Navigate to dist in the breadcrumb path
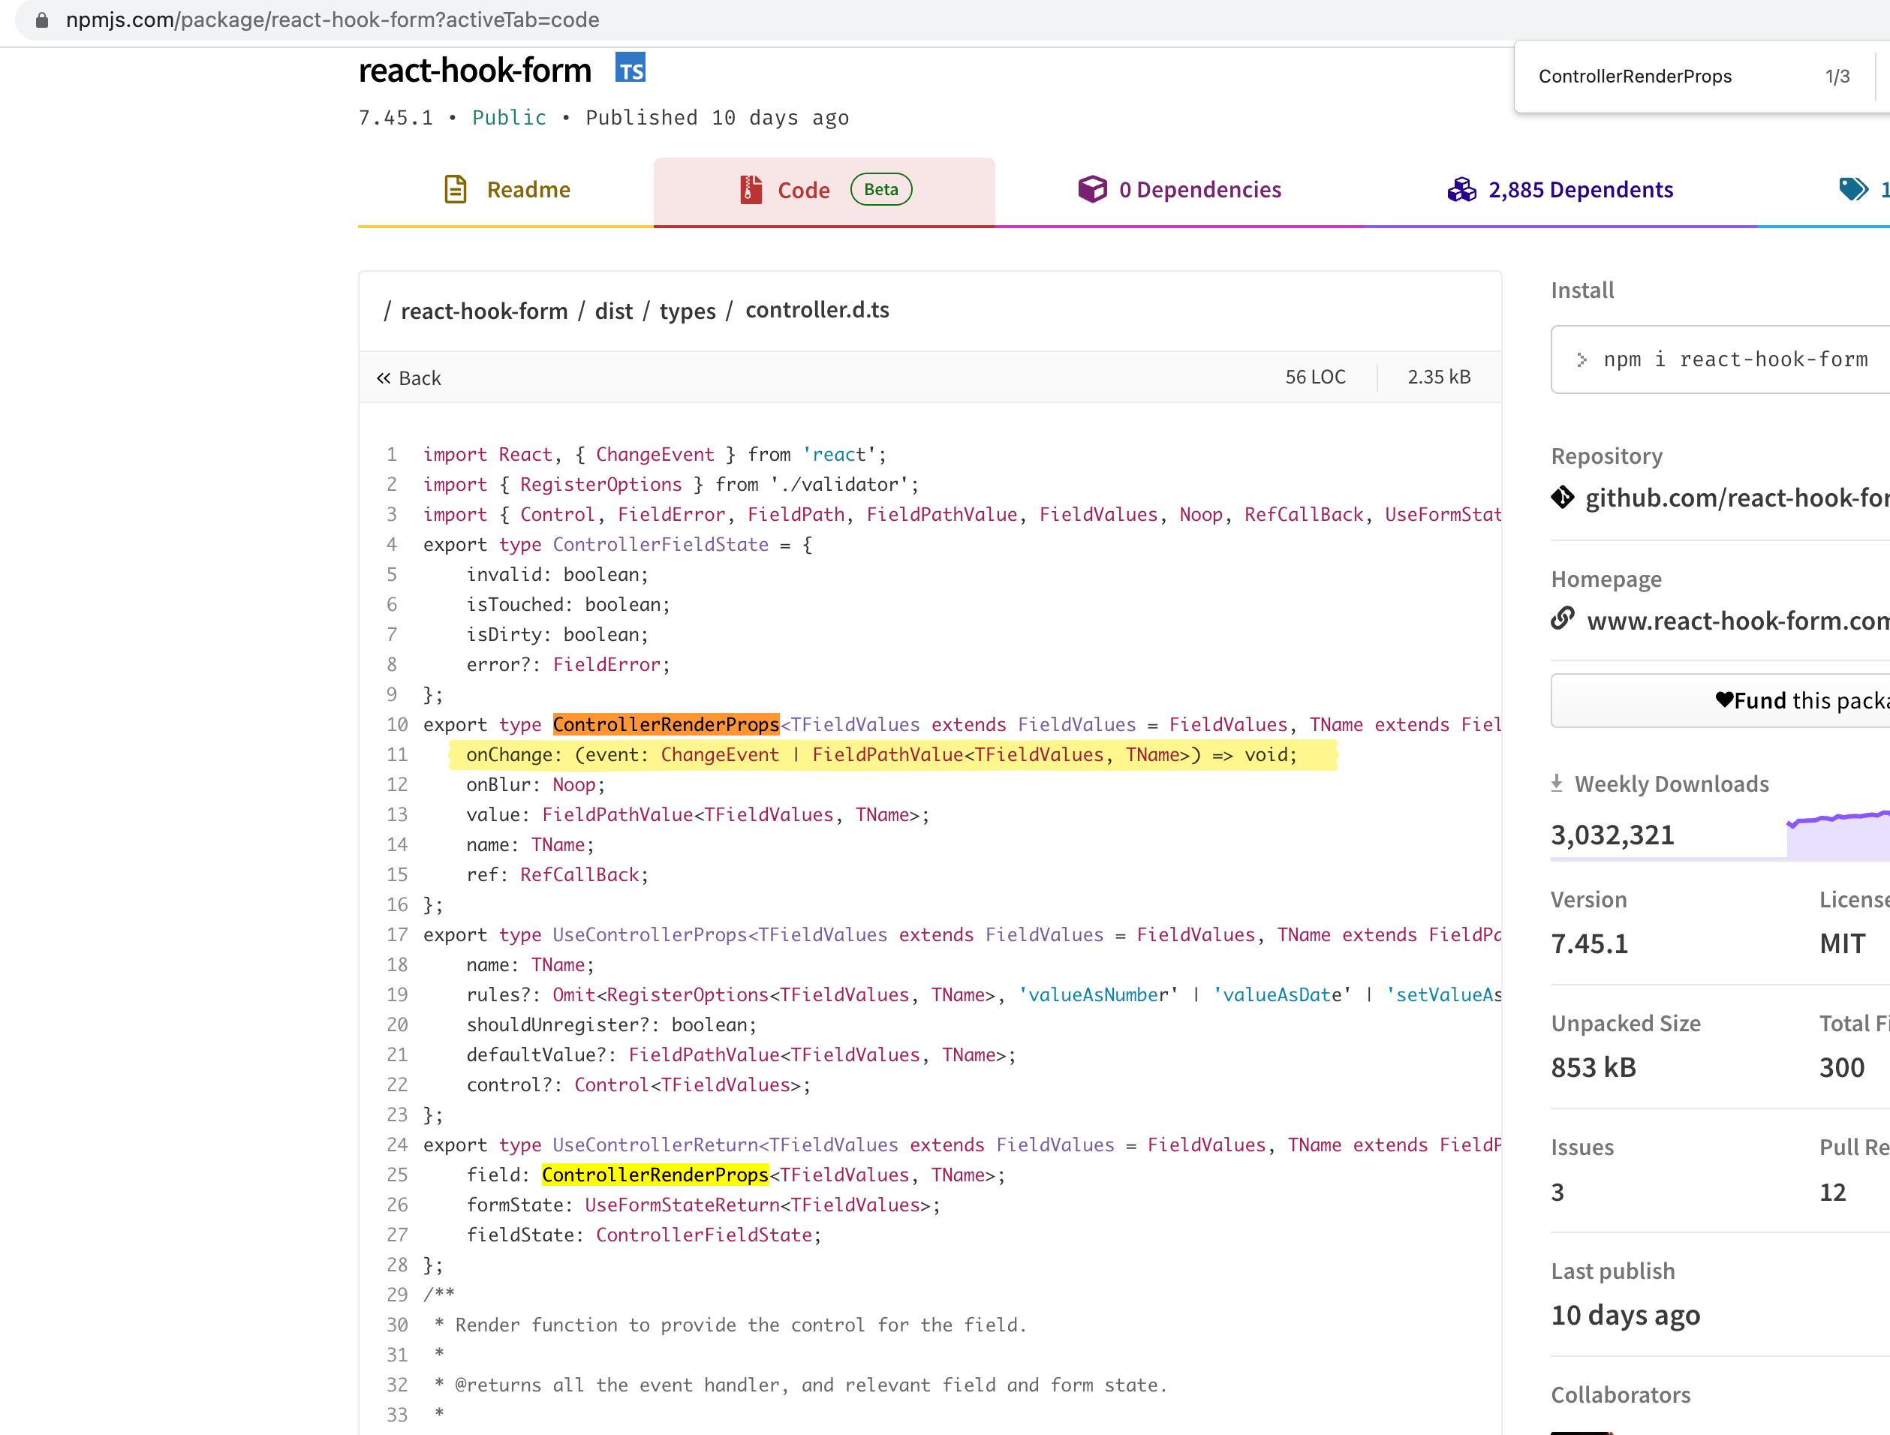Viewport: 1890px width, 1435px height. coord(613,310)
